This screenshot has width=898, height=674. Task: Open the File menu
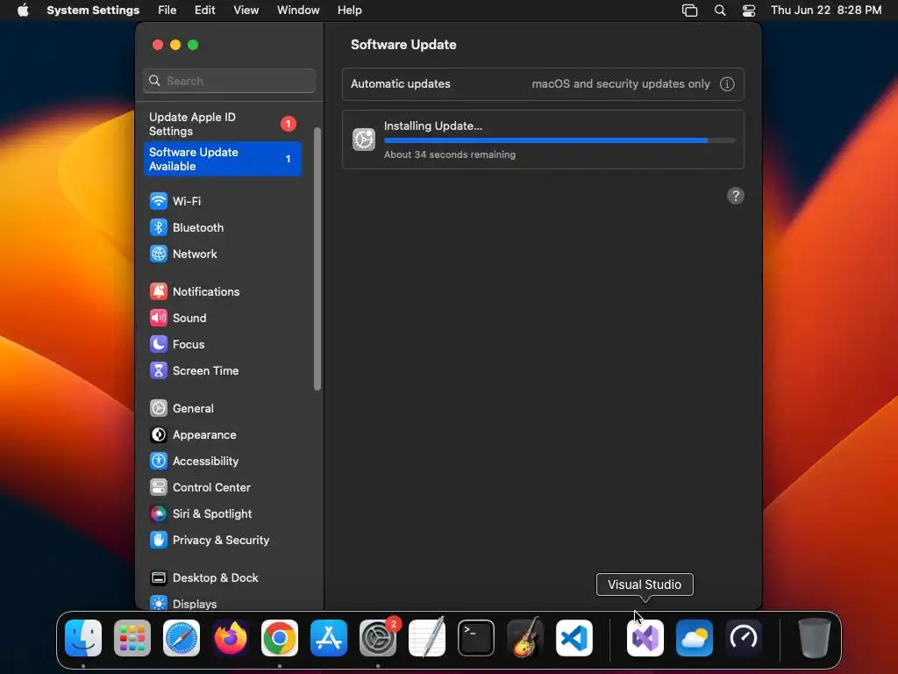(x=167, y=11)
